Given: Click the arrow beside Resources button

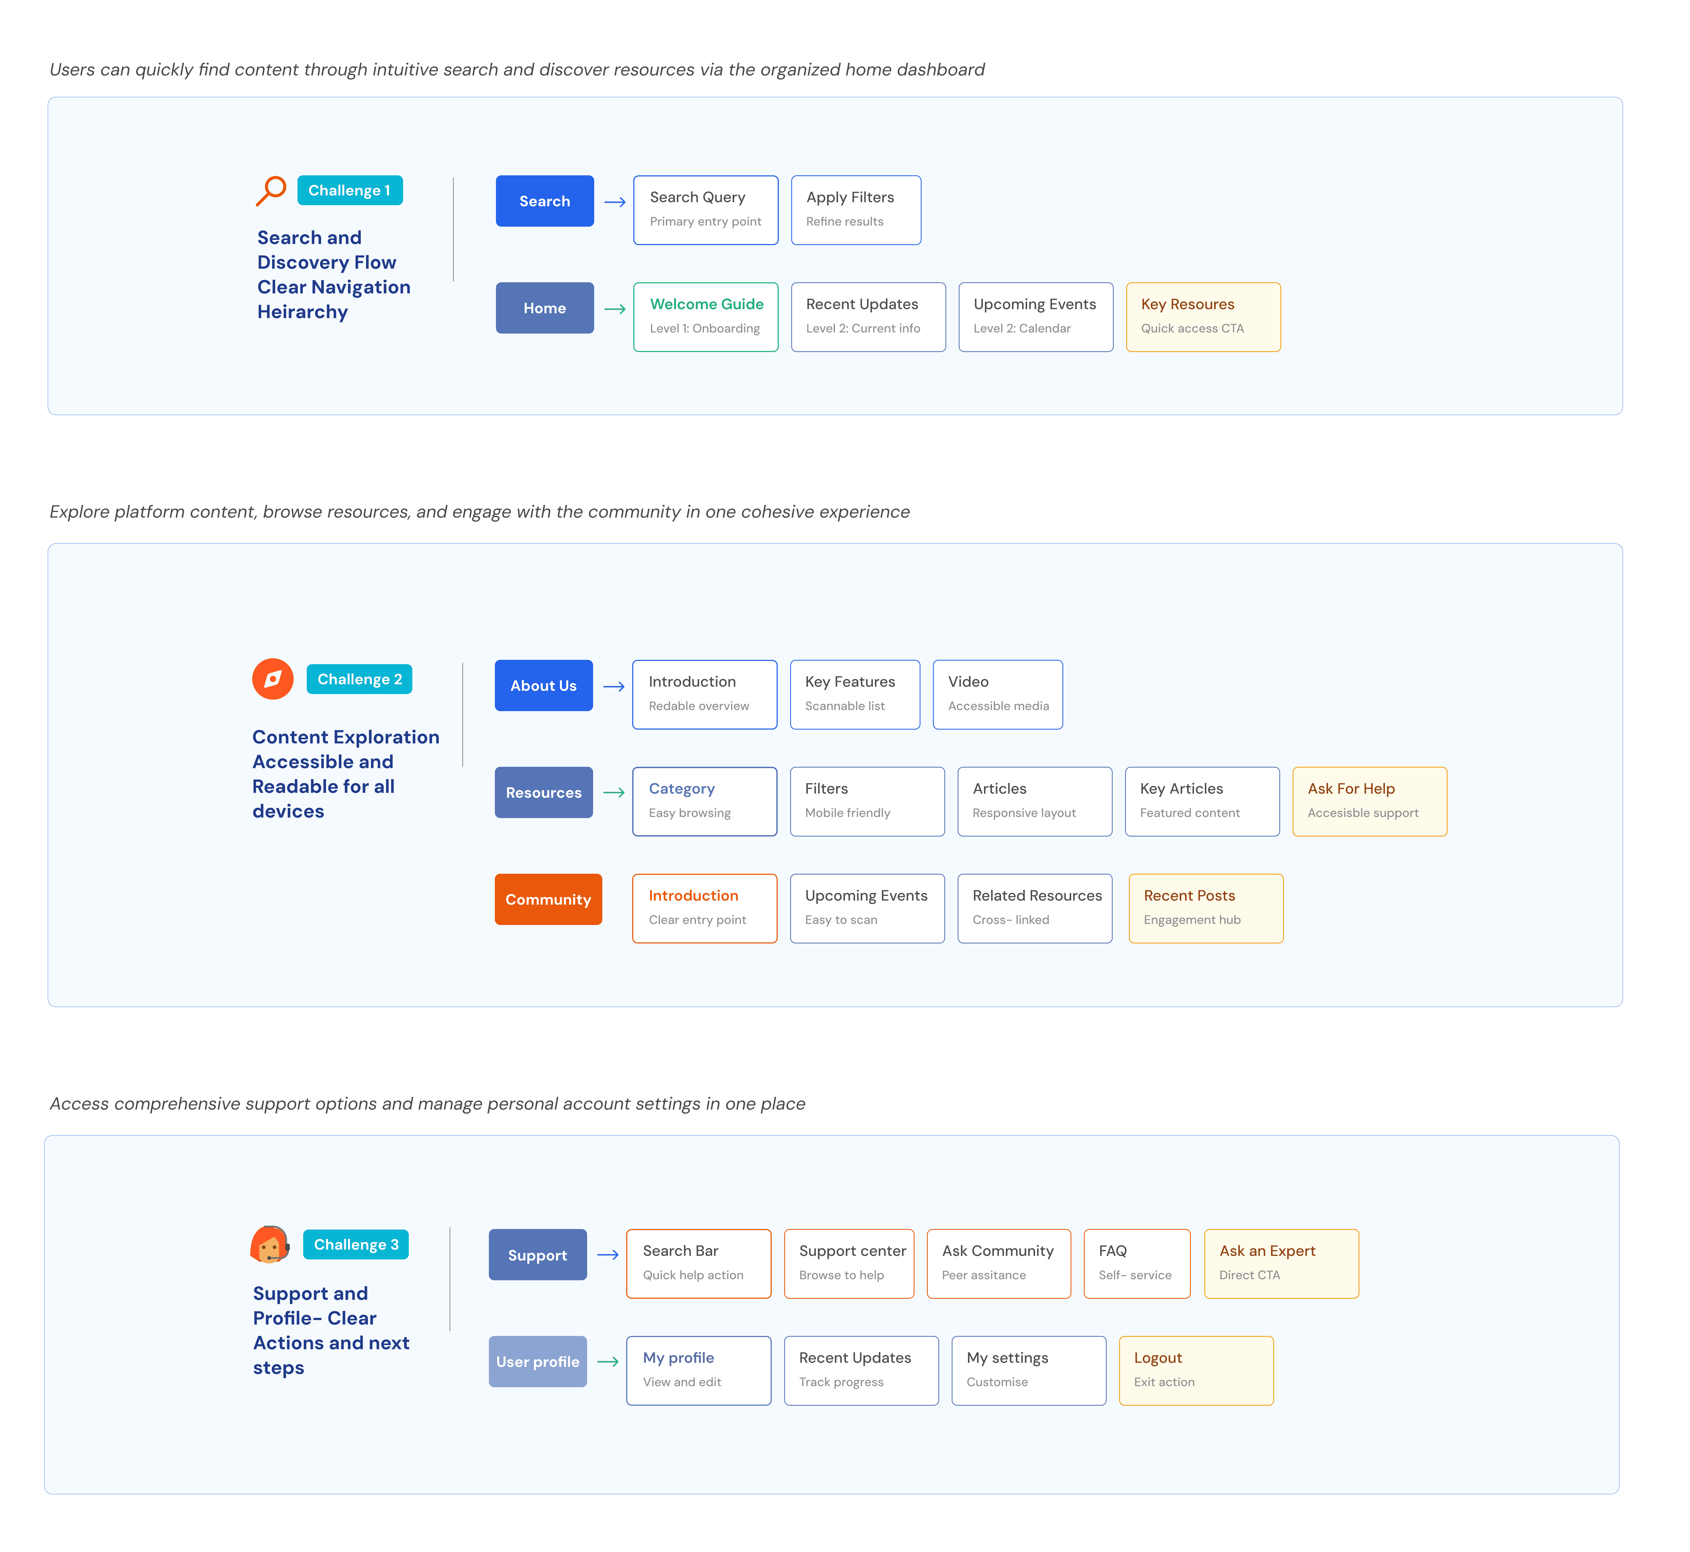Looking at the screenshot, I should point(614,793).
